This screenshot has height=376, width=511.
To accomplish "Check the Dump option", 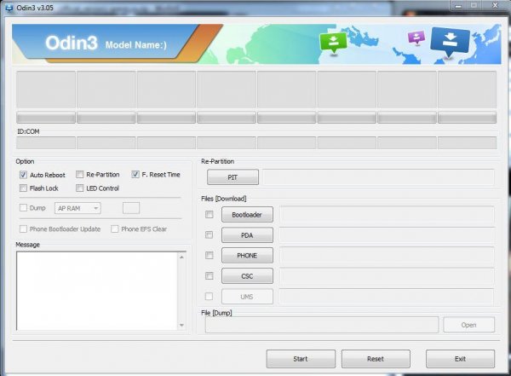I will [x=23, y=207].
